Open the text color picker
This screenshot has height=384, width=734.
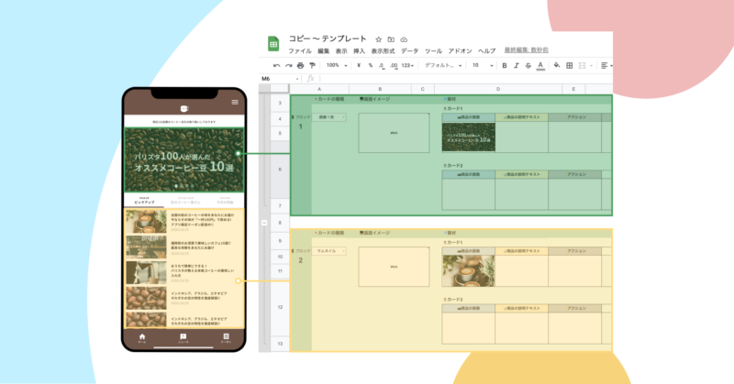pyautogui.click(x=540, y=65)
